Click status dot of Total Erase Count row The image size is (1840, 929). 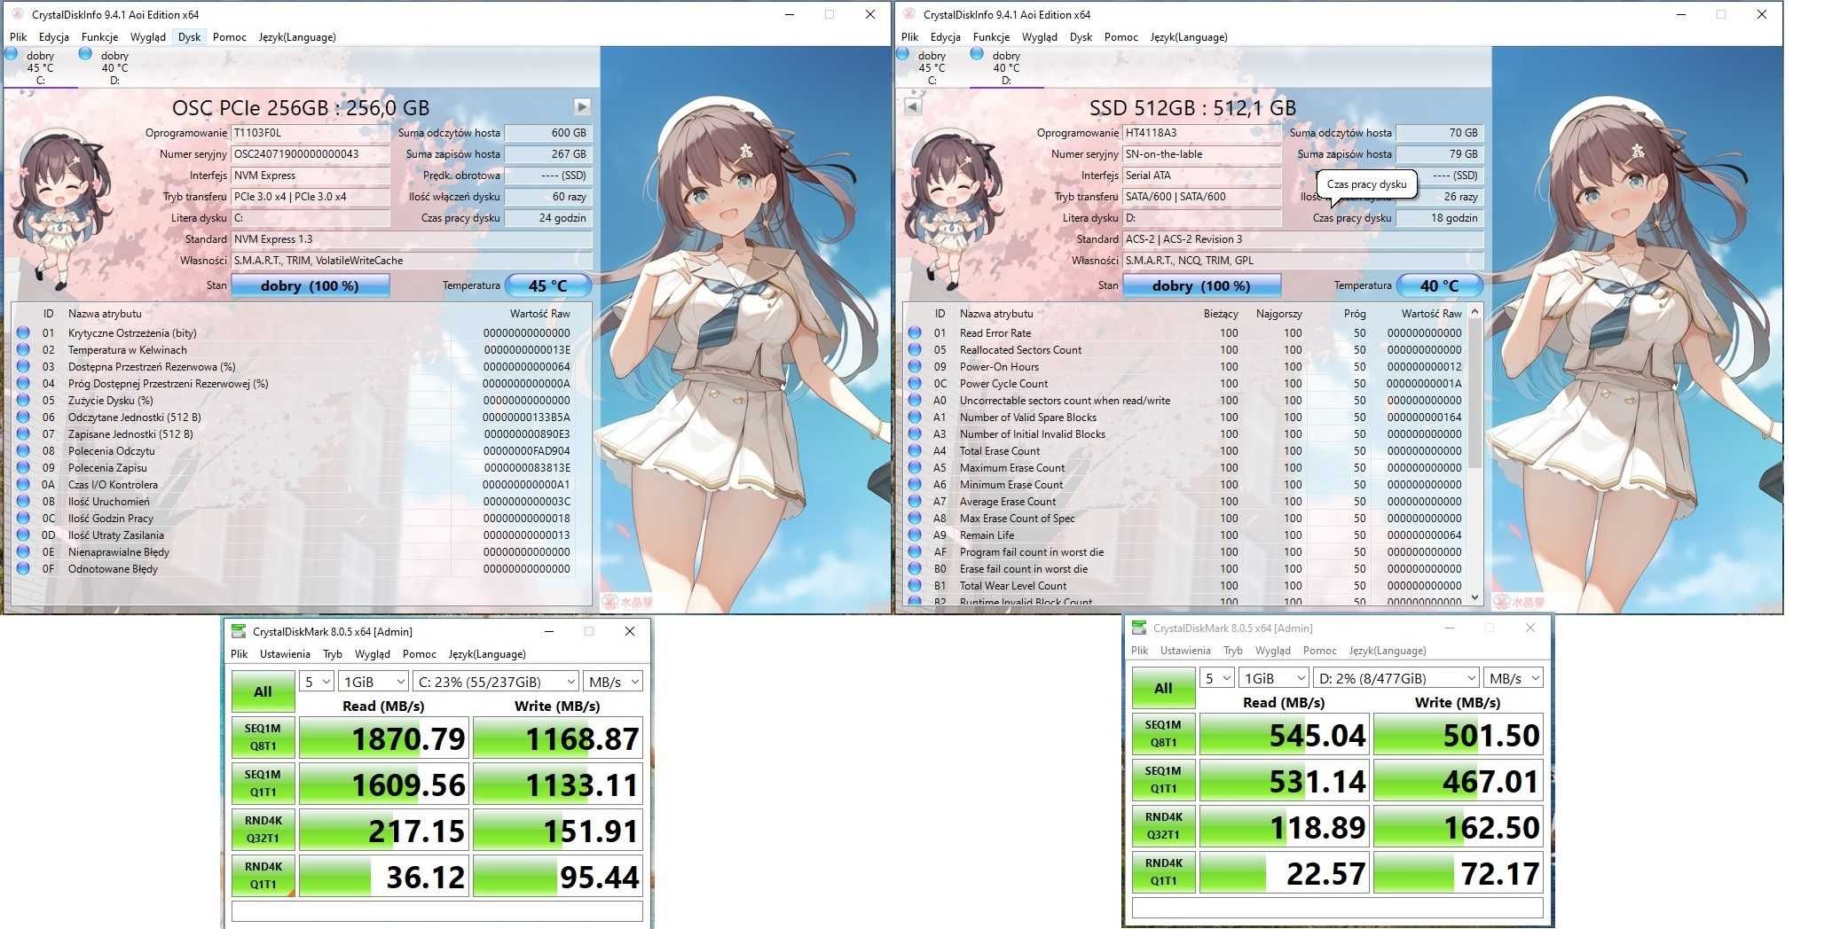915,451
